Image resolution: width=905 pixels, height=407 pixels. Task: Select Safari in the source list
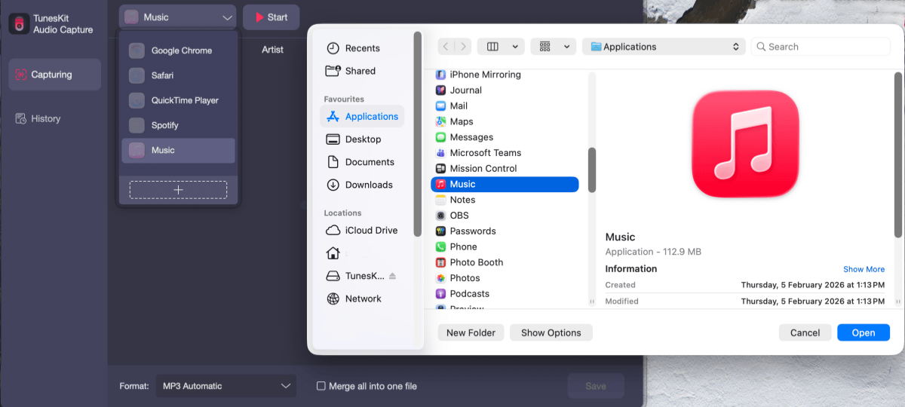178,75
